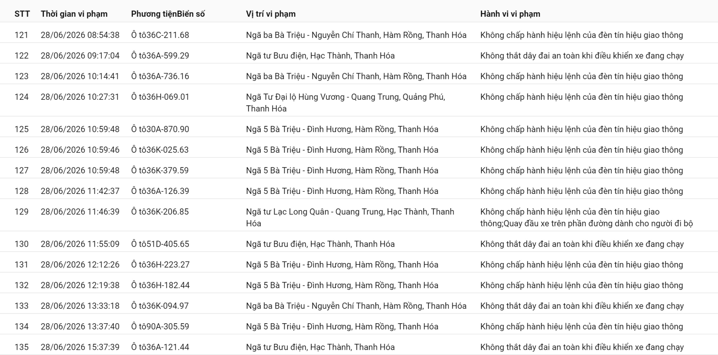Screen dimensions: 718x355
Task: Click the Quay đầu xe violation text
Action: [x=598, y=223]
